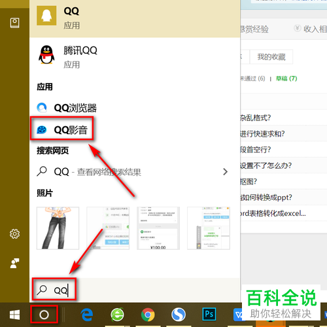Screen dimensions: 327x327
Task: Open the jeans figure photo thumbnail
Action: pos(58,228)
